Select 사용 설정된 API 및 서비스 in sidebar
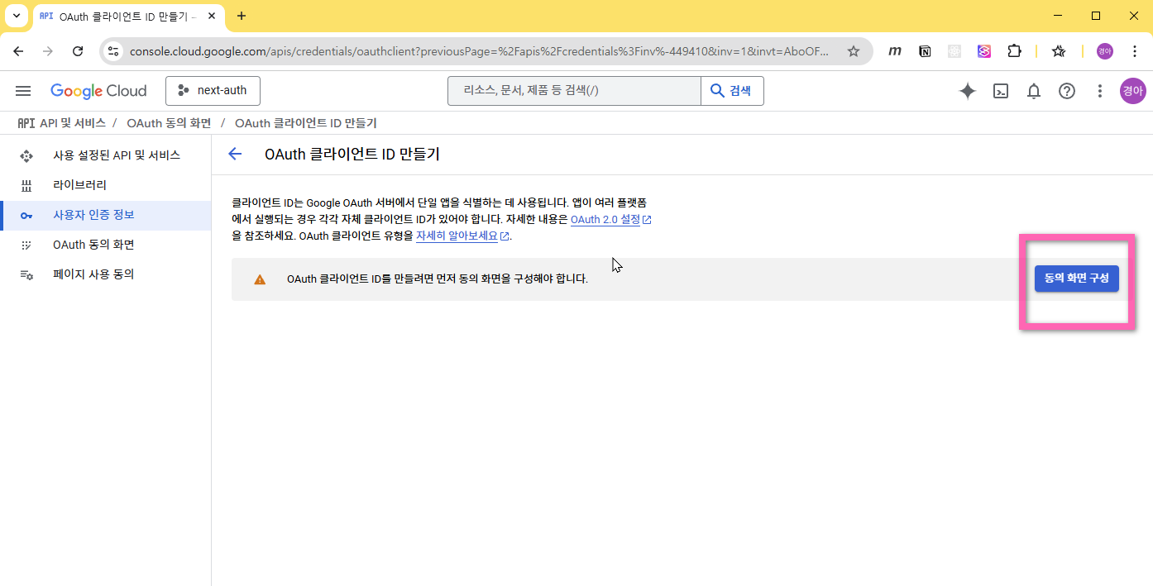1153x586 pixels. pyautogui.click(x=116, y=155)
